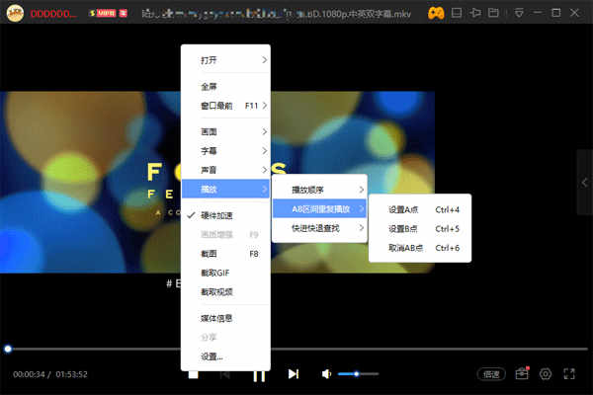Click the 倍速 speed button
Image resolution: width=593 pixels, height=395 pixels.
[x=491, y=374]
